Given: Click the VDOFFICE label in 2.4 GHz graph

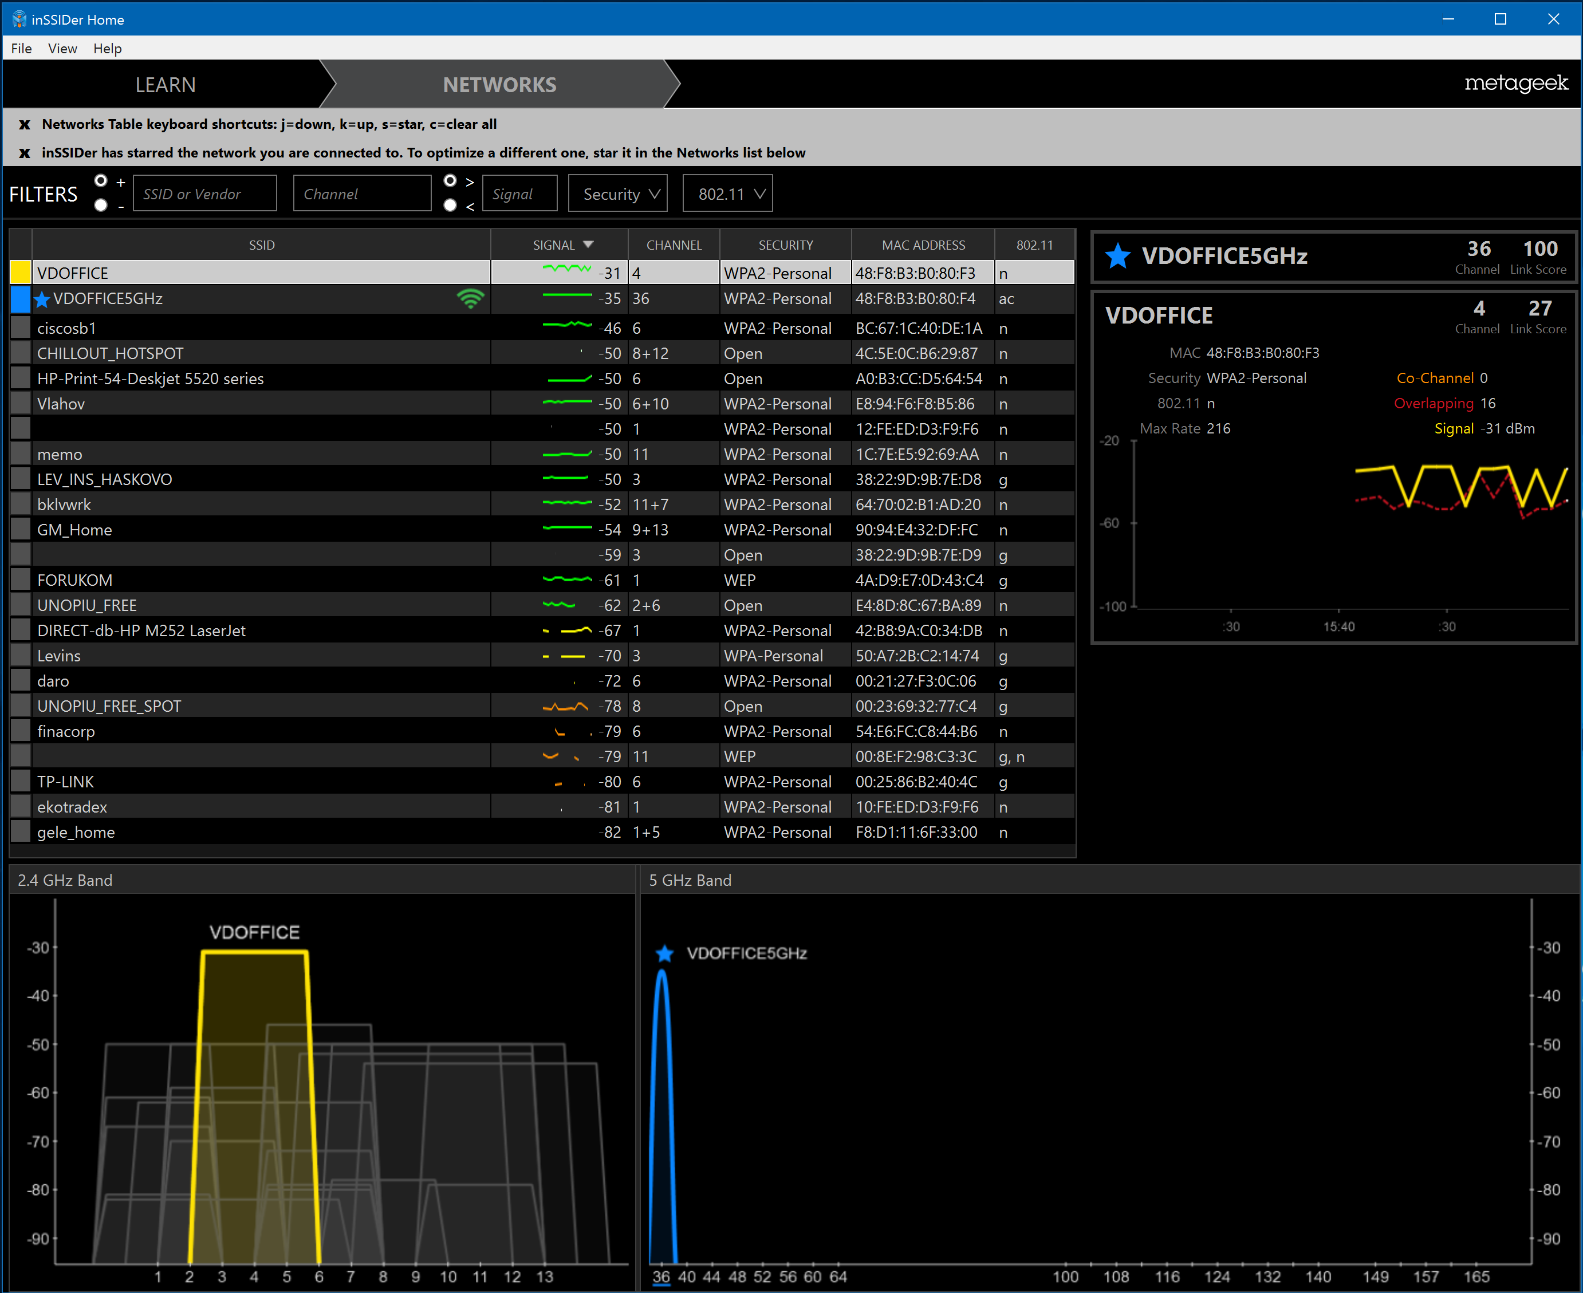Looking at the screenshot, I should click(x=255, y=932).
